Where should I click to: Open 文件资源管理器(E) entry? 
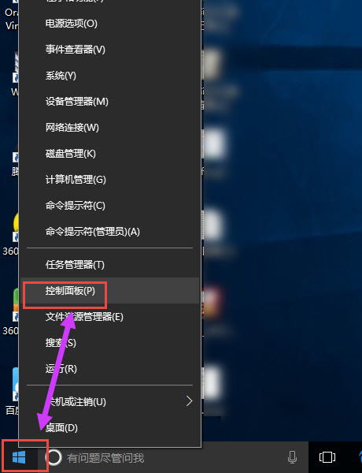[109, 317]
